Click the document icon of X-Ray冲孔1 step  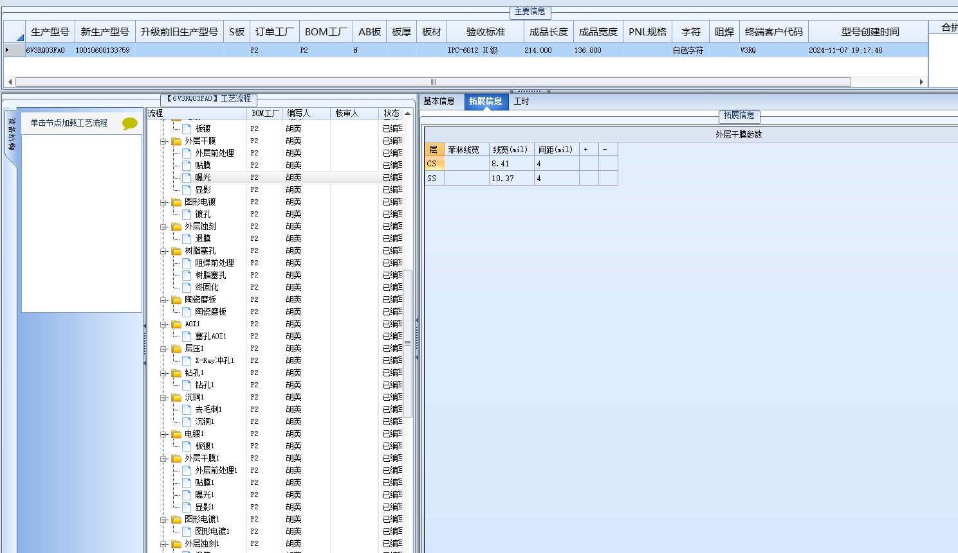187,360
